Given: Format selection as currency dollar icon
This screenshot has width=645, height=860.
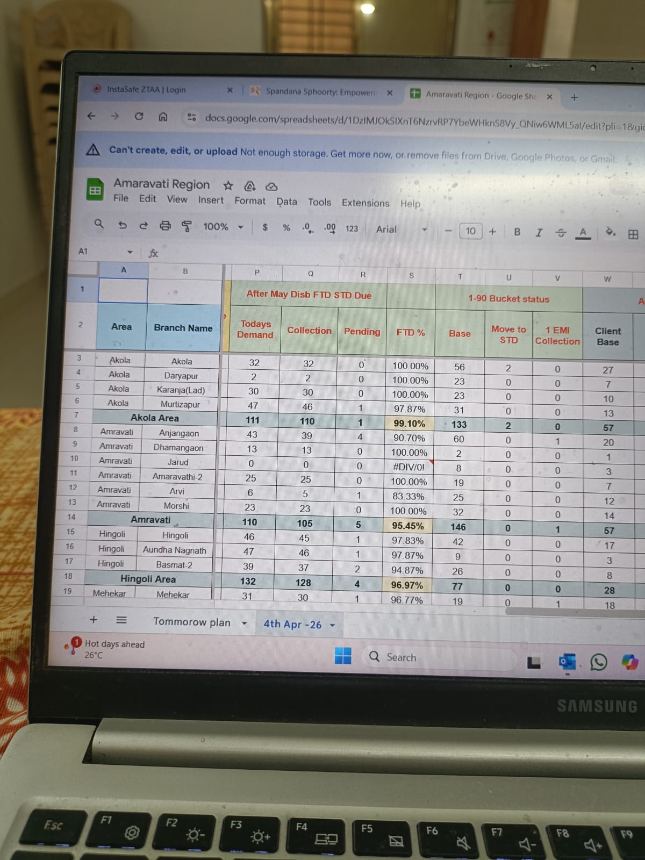Looking at the screenshot, I should (x=265, y=227).
